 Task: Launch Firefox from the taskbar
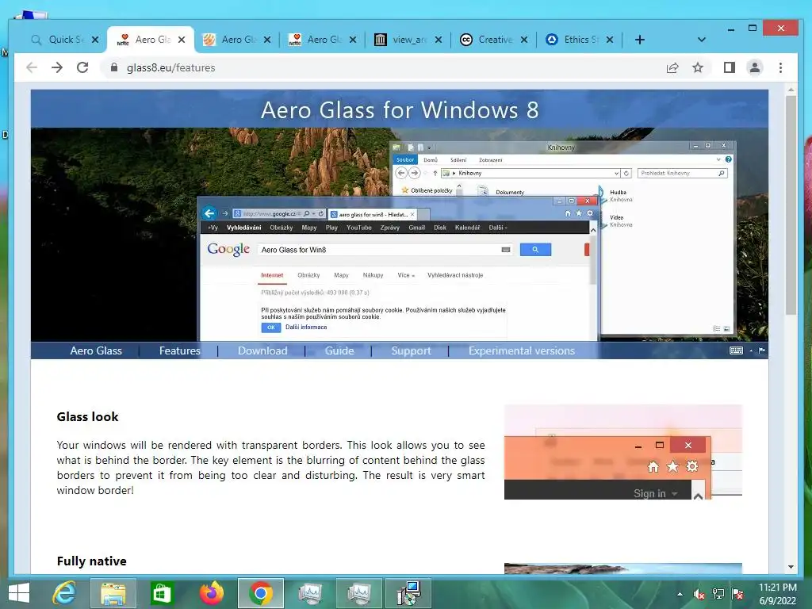pyautogui.click(x=211, y=593)
